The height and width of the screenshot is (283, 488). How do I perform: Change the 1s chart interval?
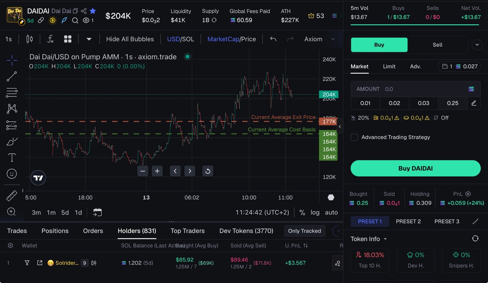9,39
